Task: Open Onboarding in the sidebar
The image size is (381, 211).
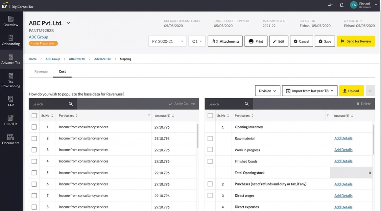Action: click(11, 40)
